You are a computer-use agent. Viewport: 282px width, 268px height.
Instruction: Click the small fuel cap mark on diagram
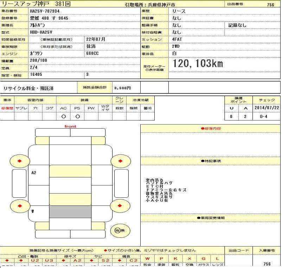(x=33, y=211)
